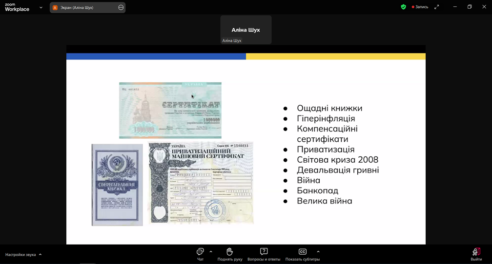Toggle Show Subtitles (Показать субтитры) button
This screenshot has height=264, width=492.
302,252
